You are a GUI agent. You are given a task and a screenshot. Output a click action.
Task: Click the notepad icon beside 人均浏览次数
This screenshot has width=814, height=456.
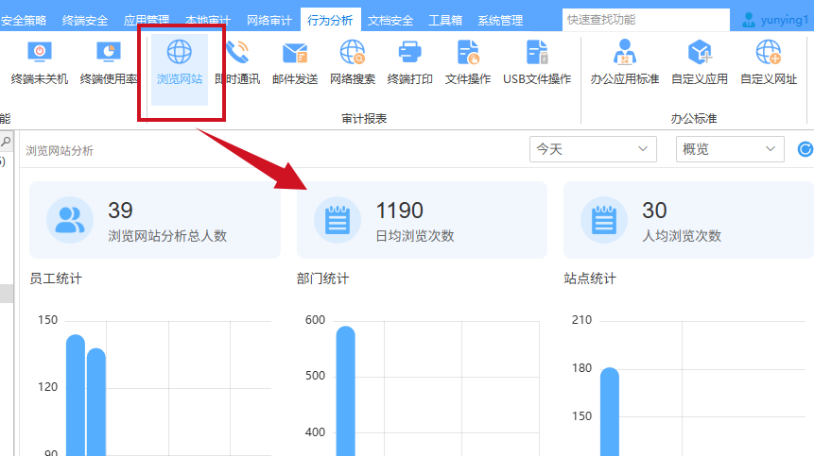[x=604, y=220]
